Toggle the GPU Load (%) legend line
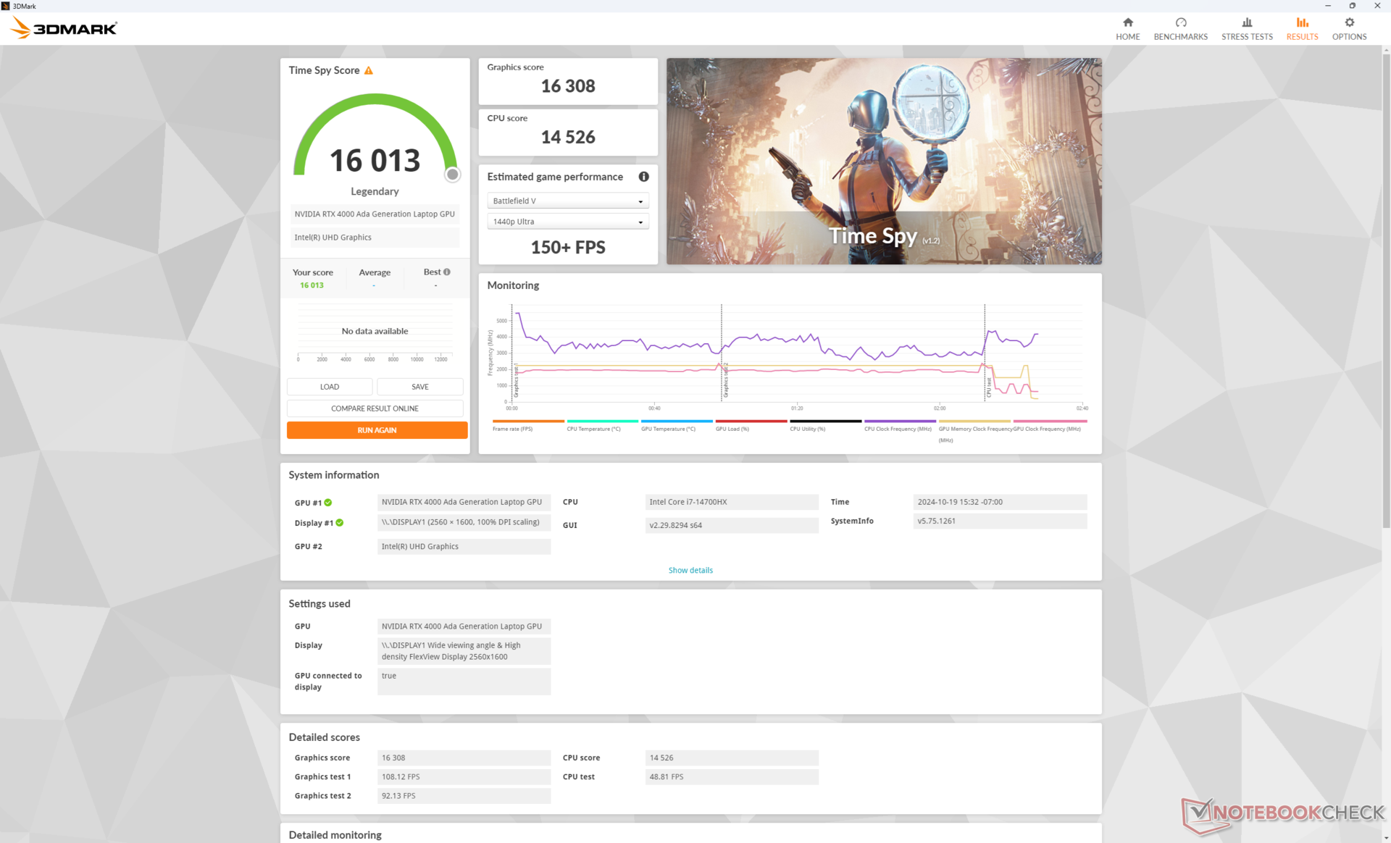1391x843 pixels. pos(751,421)
